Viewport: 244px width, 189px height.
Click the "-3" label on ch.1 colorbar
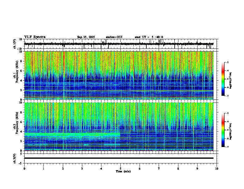click(227, 62)
